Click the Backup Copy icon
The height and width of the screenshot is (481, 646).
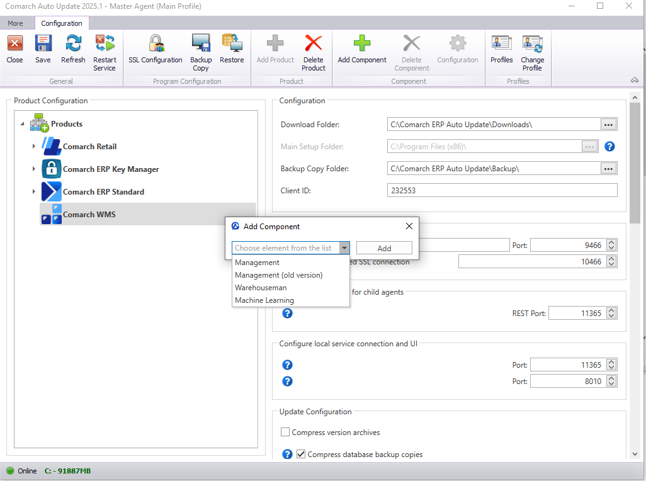point(201,43)
